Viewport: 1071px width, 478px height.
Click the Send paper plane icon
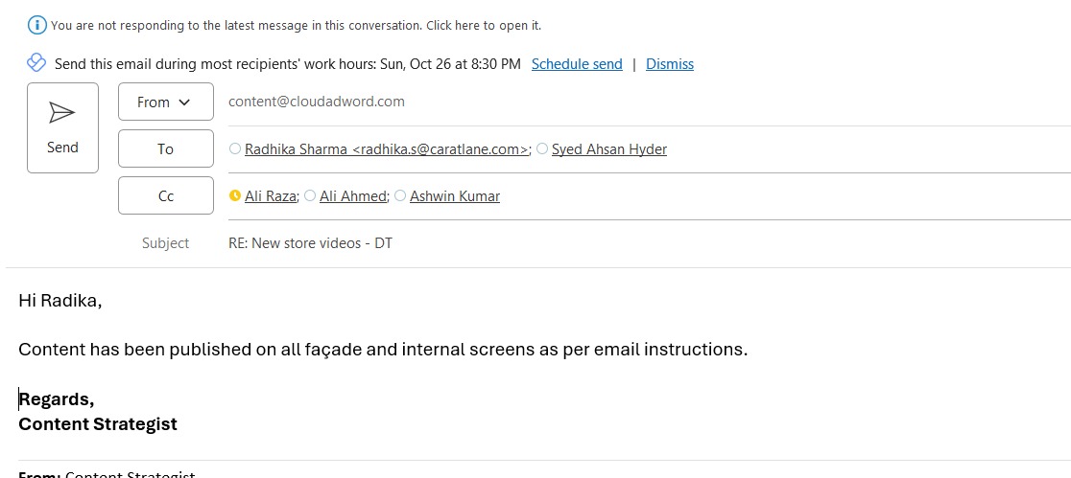[x=62, y=113]
